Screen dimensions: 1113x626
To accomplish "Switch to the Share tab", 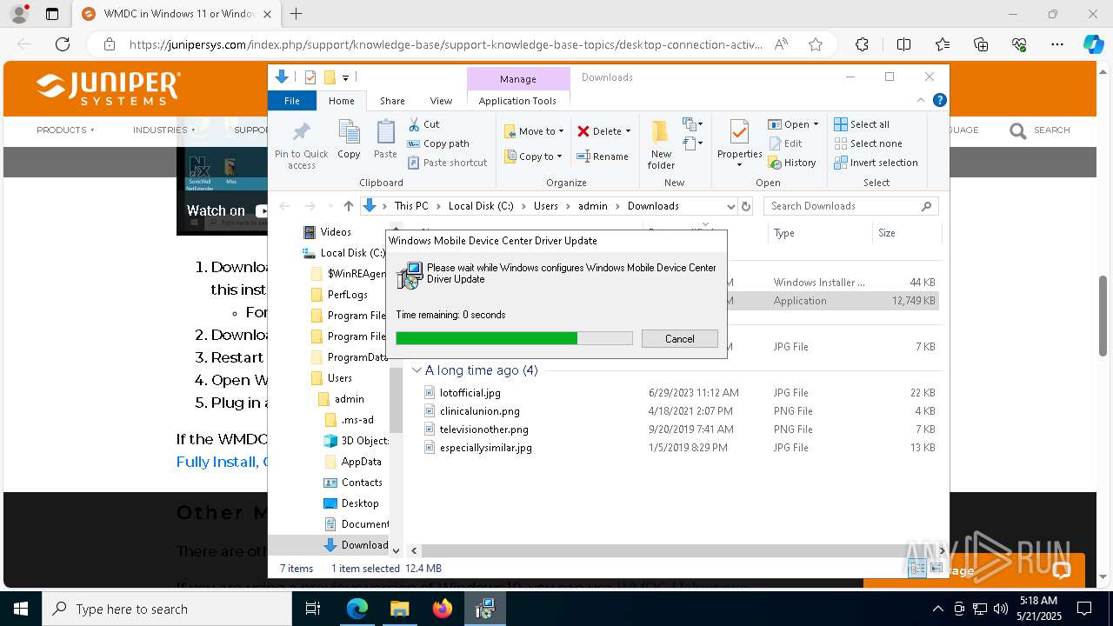I will point(392,101).
